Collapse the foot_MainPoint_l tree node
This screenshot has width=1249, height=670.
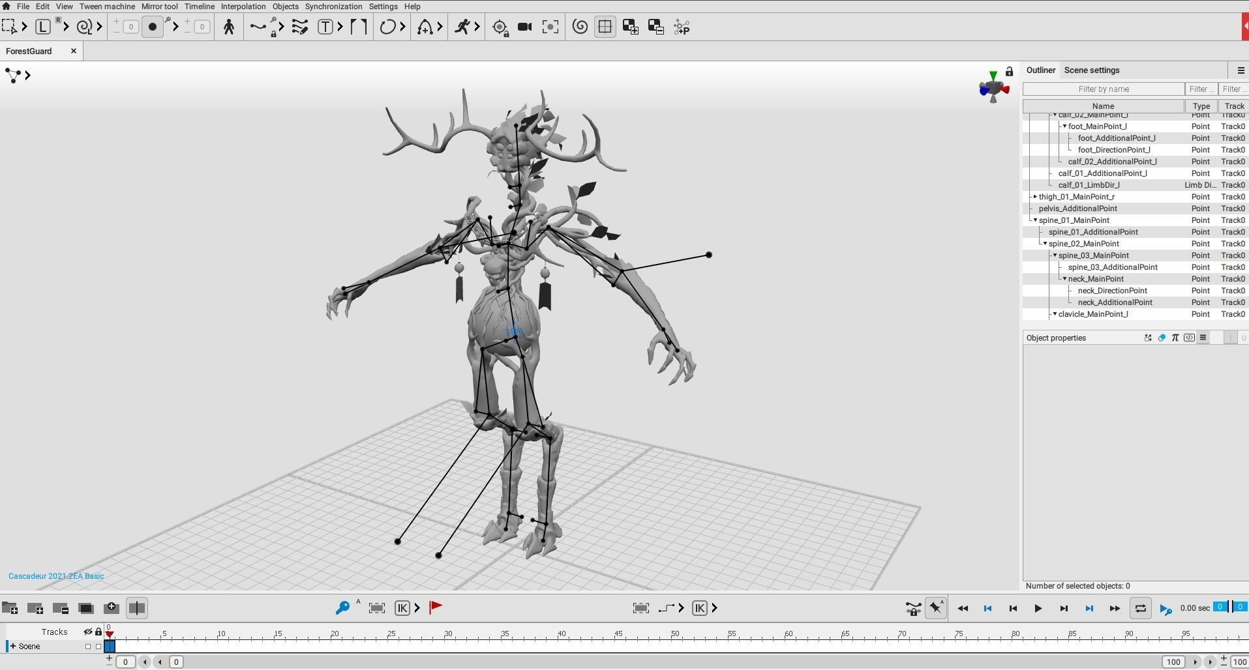[1065, 126]
